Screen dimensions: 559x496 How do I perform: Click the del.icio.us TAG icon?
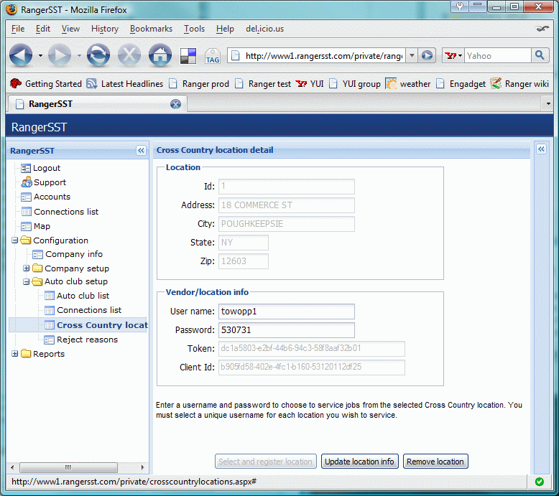(213, 56)
